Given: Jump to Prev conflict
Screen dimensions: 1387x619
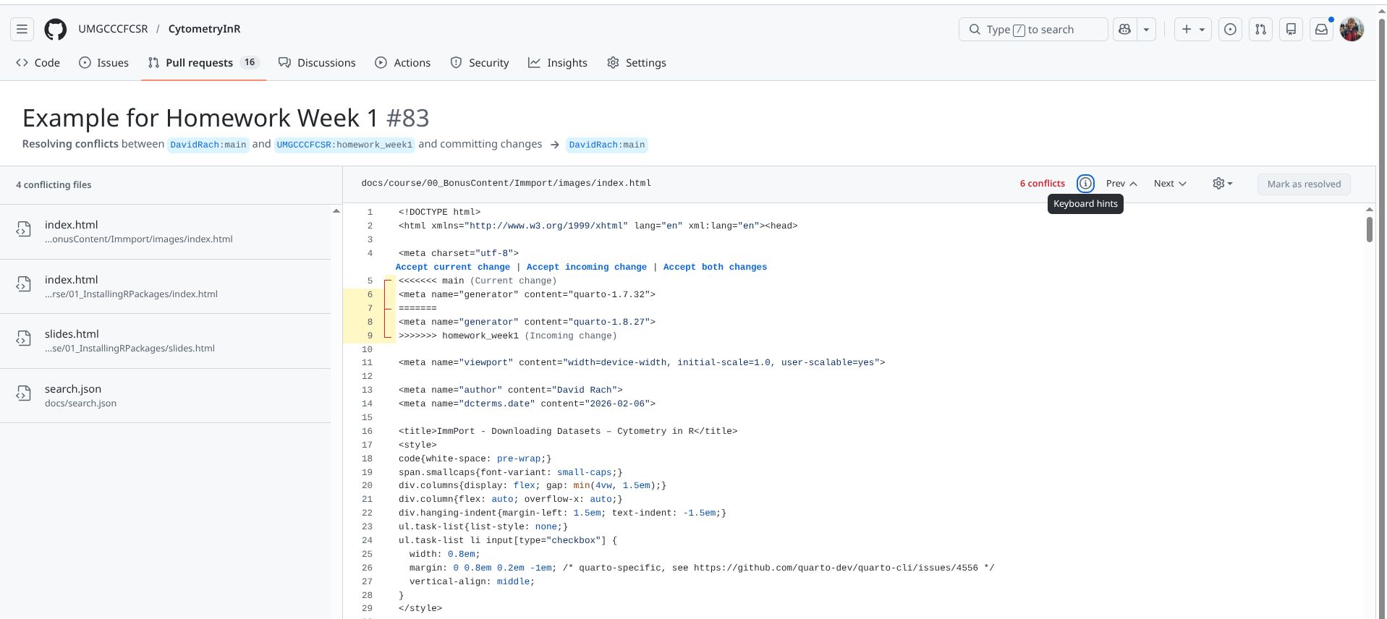Looking at the screenshot, I should (x=1121, y=184).
